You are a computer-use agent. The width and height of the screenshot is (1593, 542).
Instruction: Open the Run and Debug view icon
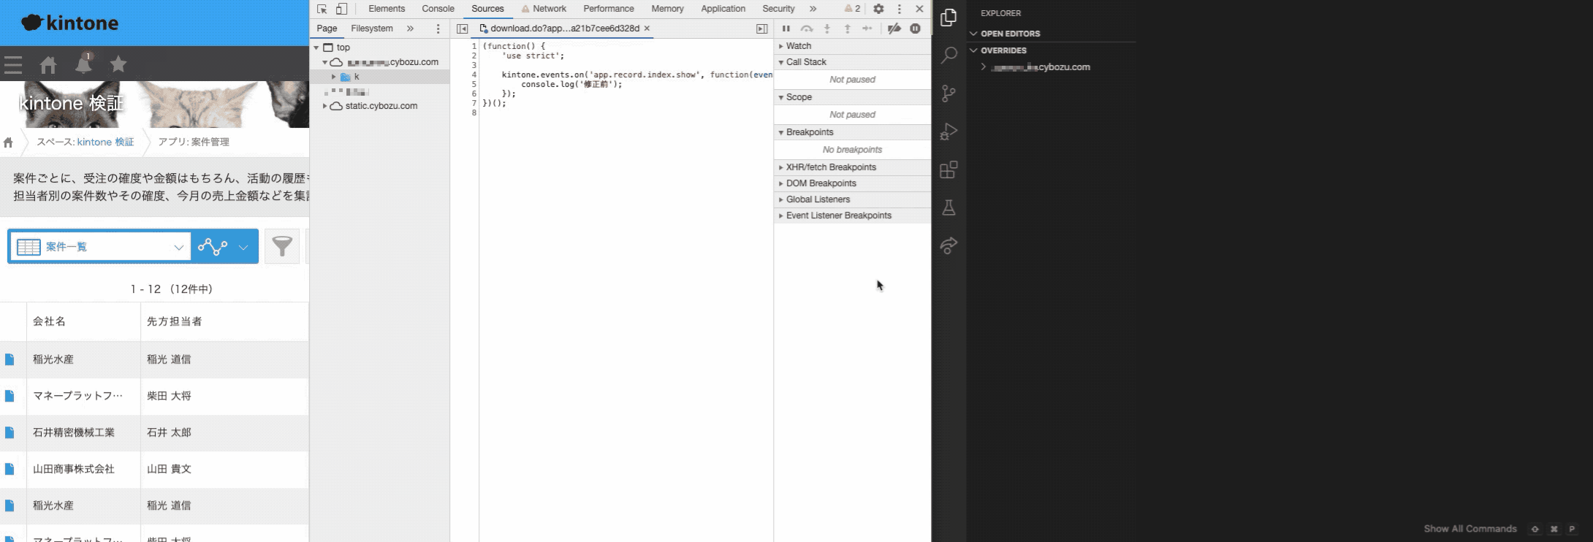pyautogui.click(x=948, y=132)
